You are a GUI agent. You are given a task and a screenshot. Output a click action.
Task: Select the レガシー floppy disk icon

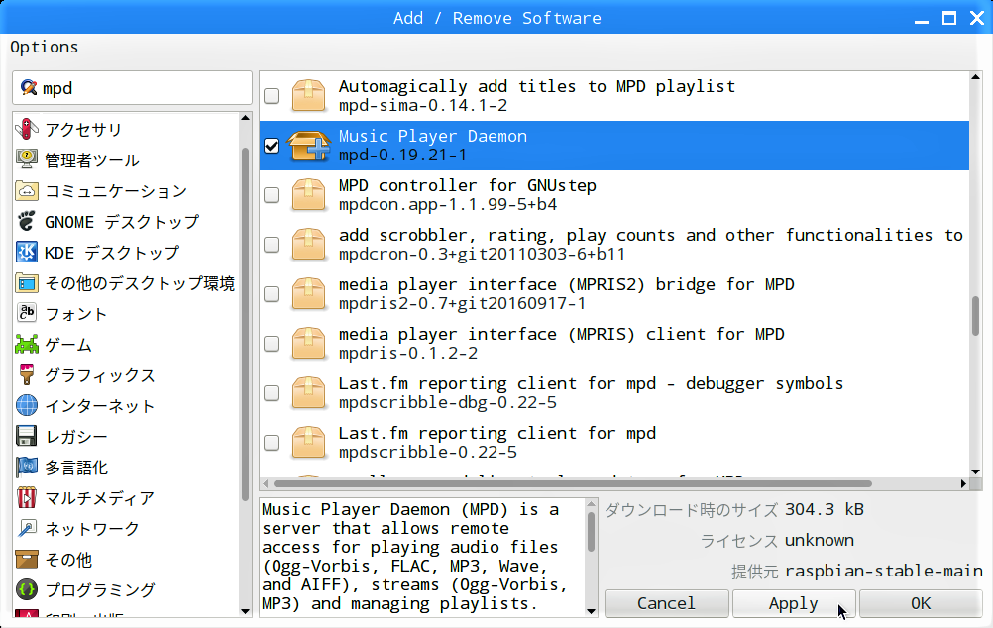click(x=27, y=436)
